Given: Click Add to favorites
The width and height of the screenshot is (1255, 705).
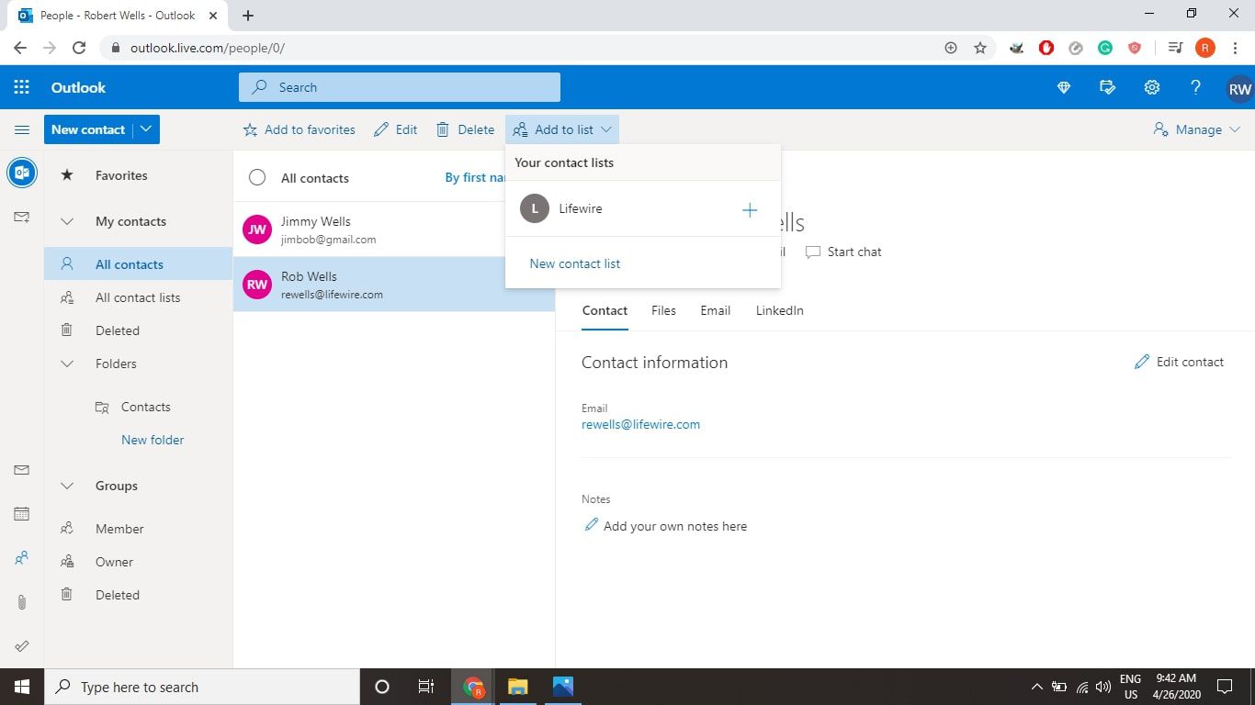Looking at the screenshot, I should click(299, 129).
